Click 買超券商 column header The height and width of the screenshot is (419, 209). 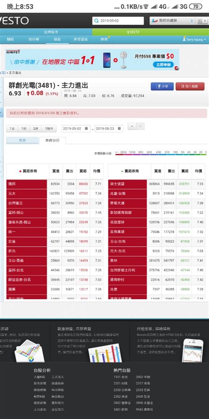[x=28, y=171]
